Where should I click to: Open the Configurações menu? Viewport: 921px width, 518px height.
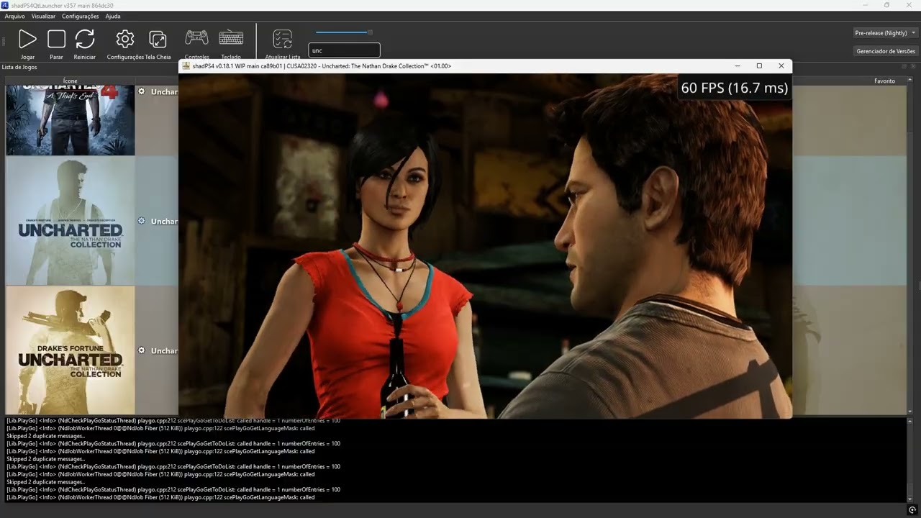pos(81,16)
